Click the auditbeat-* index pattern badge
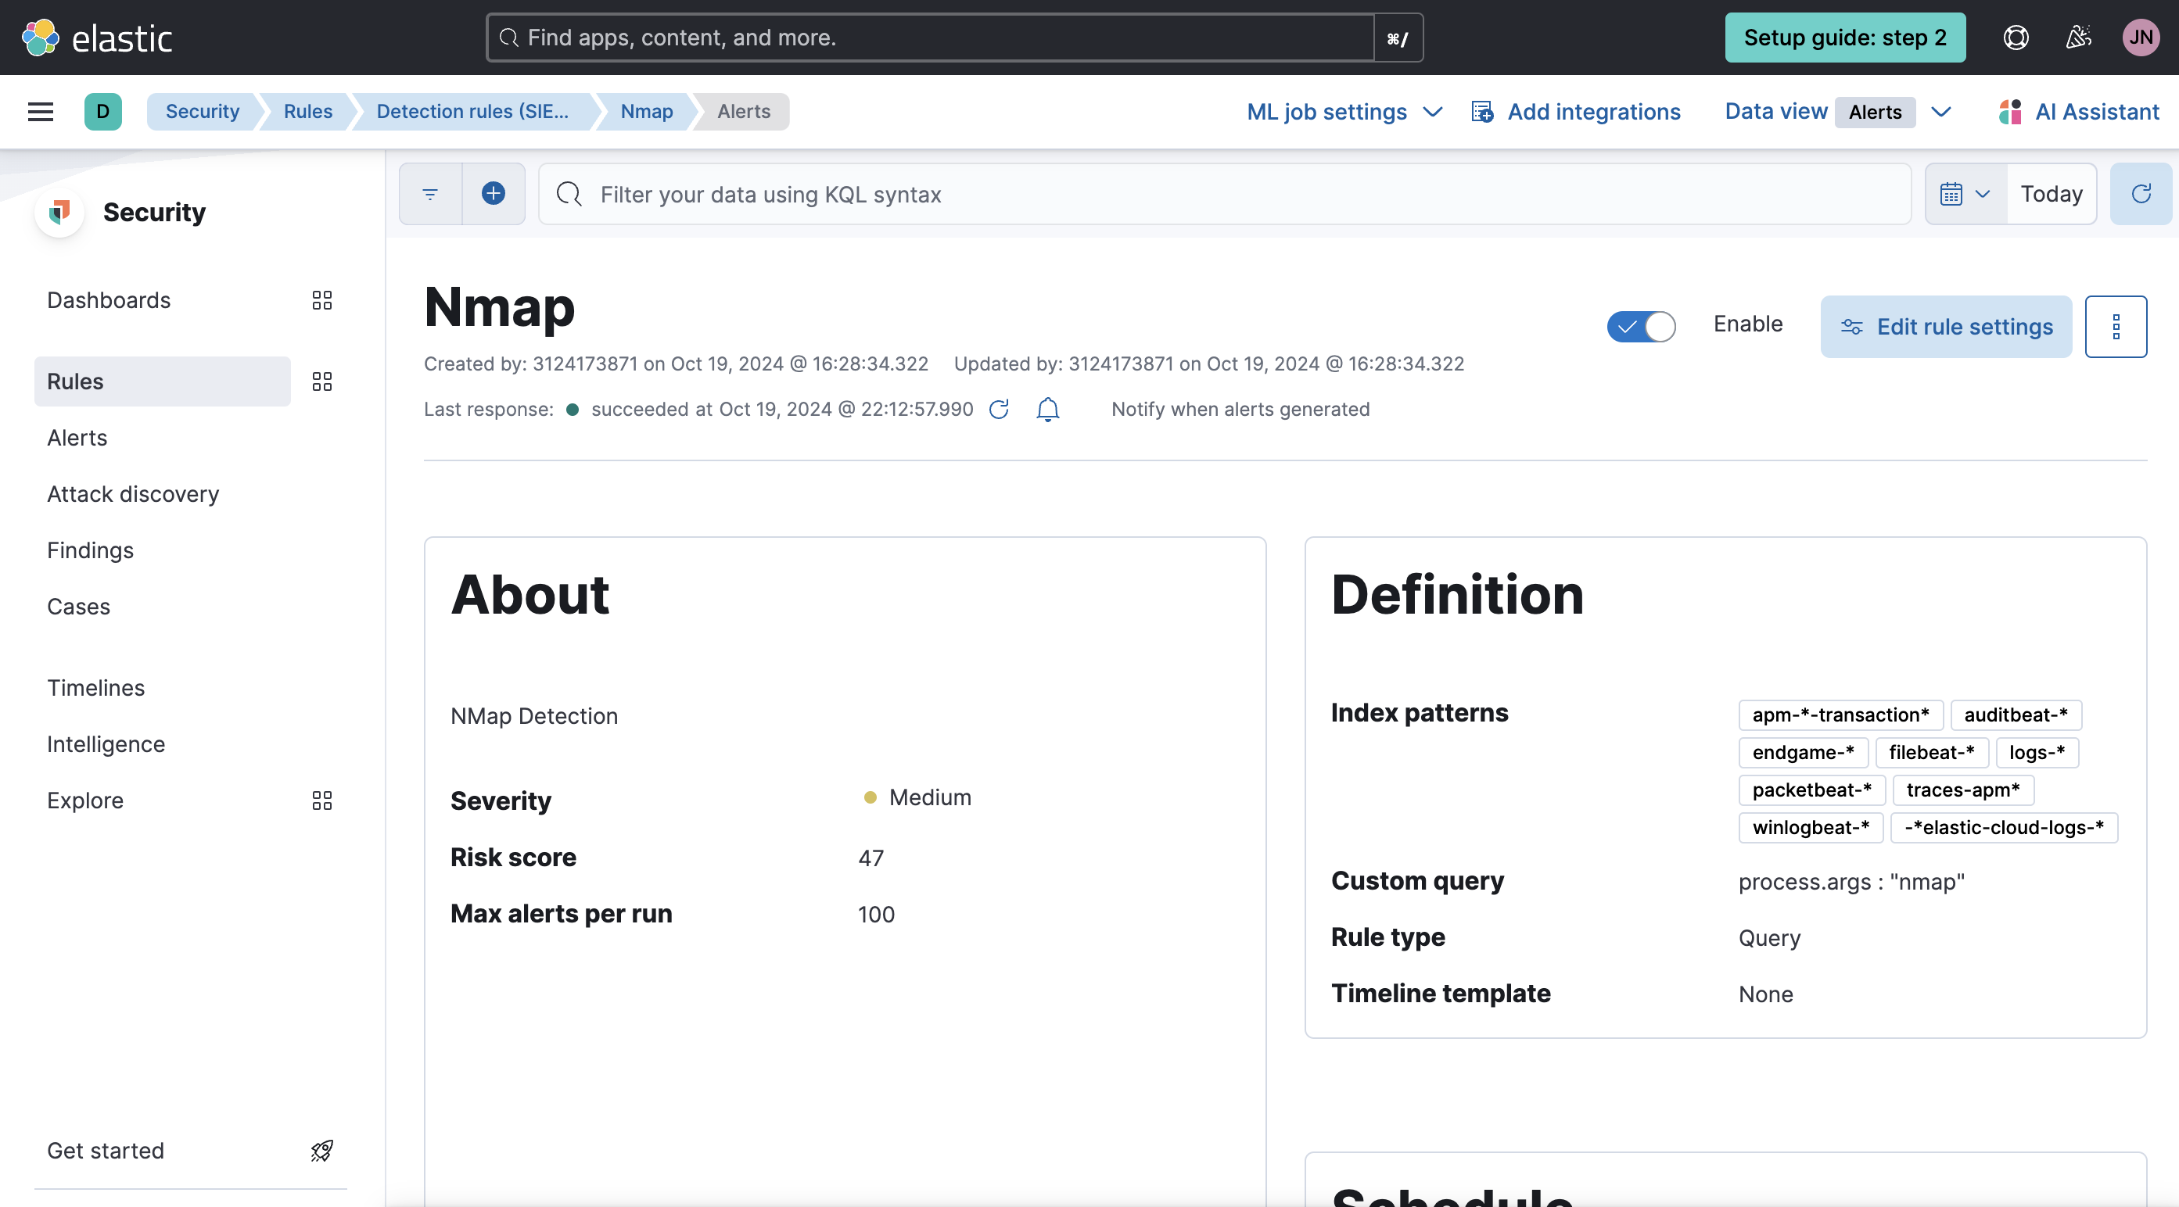 tap(2016, 715)
